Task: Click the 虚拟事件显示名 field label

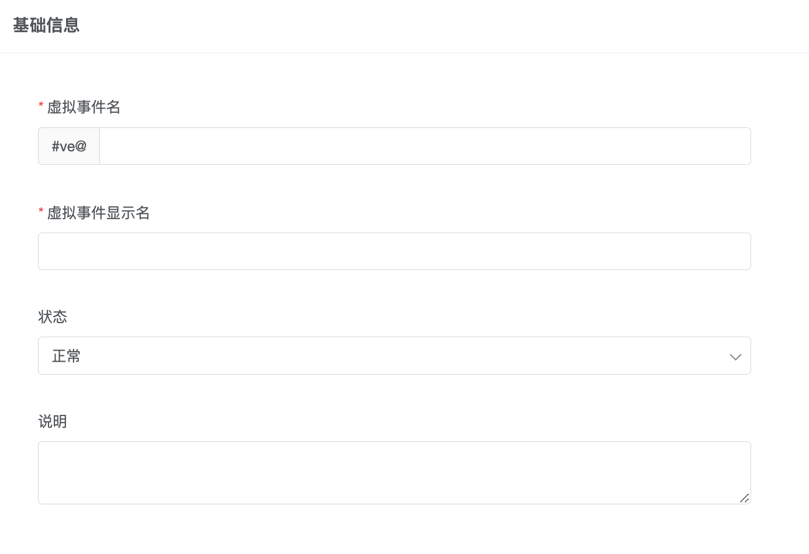Action: tap(98, 213)
